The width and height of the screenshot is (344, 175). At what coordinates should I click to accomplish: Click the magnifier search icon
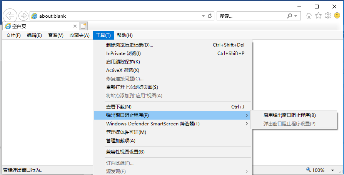(290, 16)
